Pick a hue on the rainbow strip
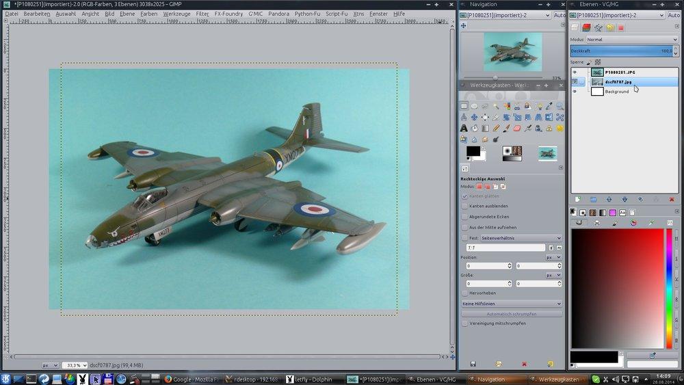The image size is (684, 385). coord(669,289)
